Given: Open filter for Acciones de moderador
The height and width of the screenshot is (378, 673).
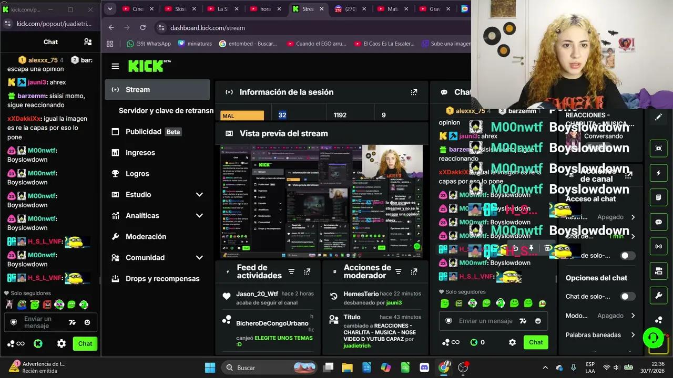Looking at the screenshot, I should click(399, 271).
